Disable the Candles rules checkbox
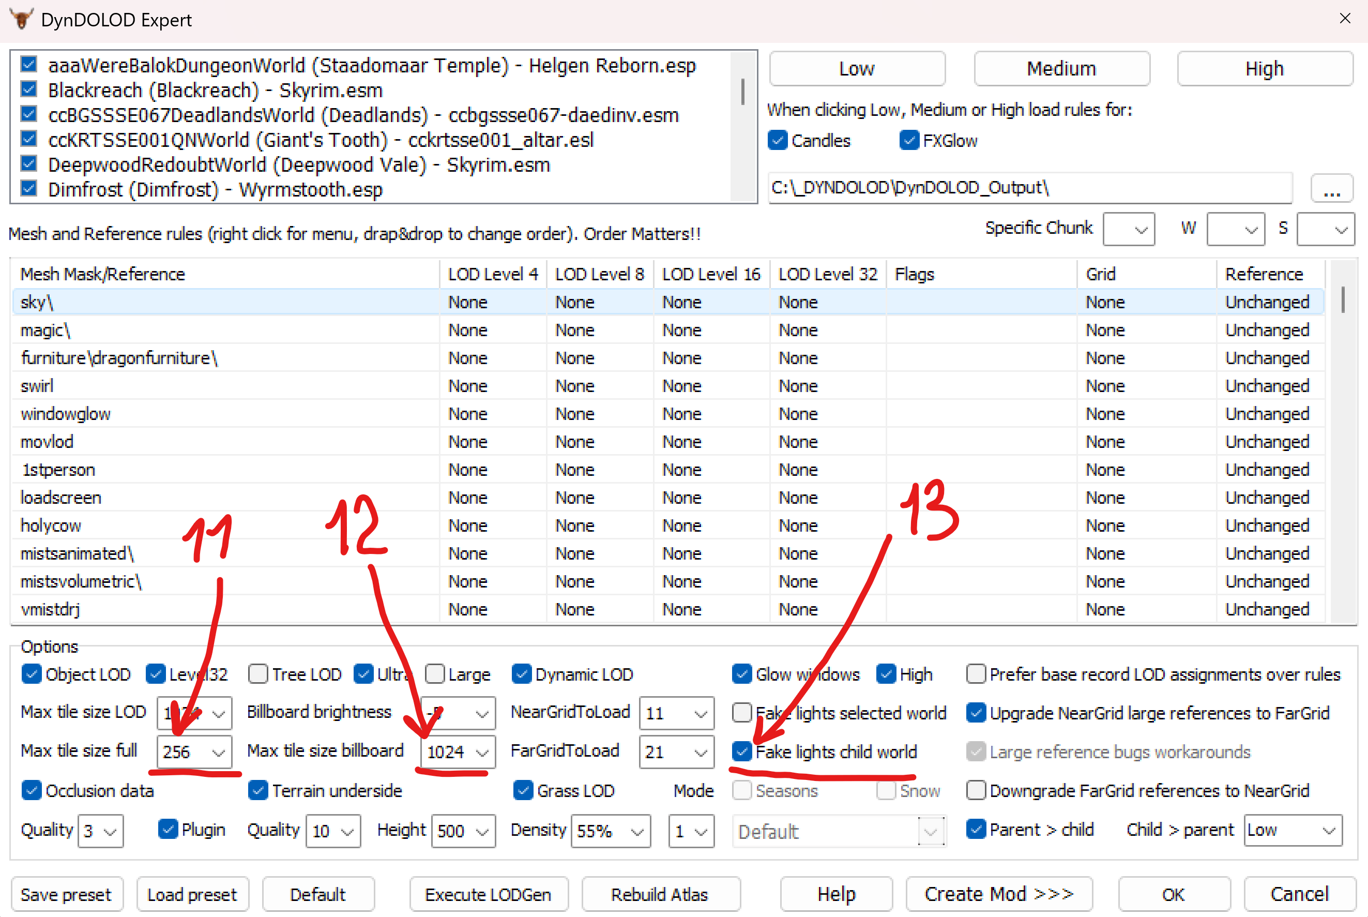This screenshot has width=1368, height=917. pos(778,140)
